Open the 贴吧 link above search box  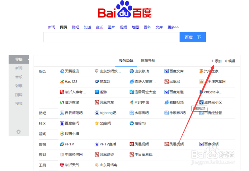[x=75, y=27]
